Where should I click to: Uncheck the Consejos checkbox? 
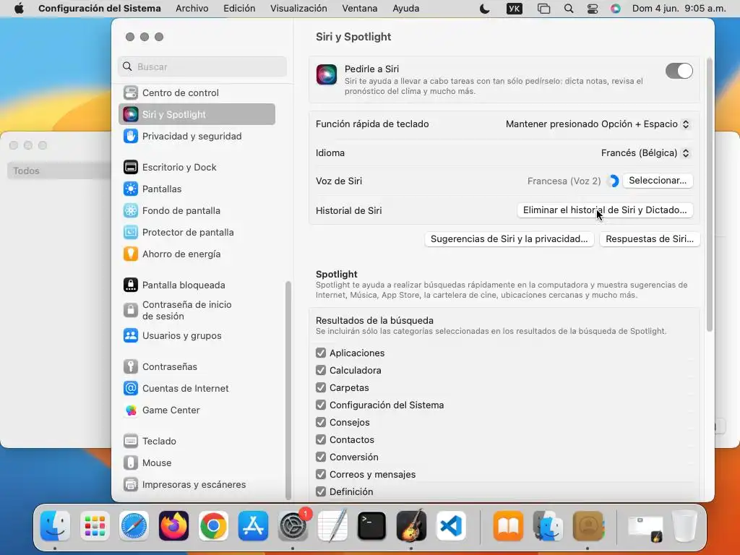tap(321, 422)
